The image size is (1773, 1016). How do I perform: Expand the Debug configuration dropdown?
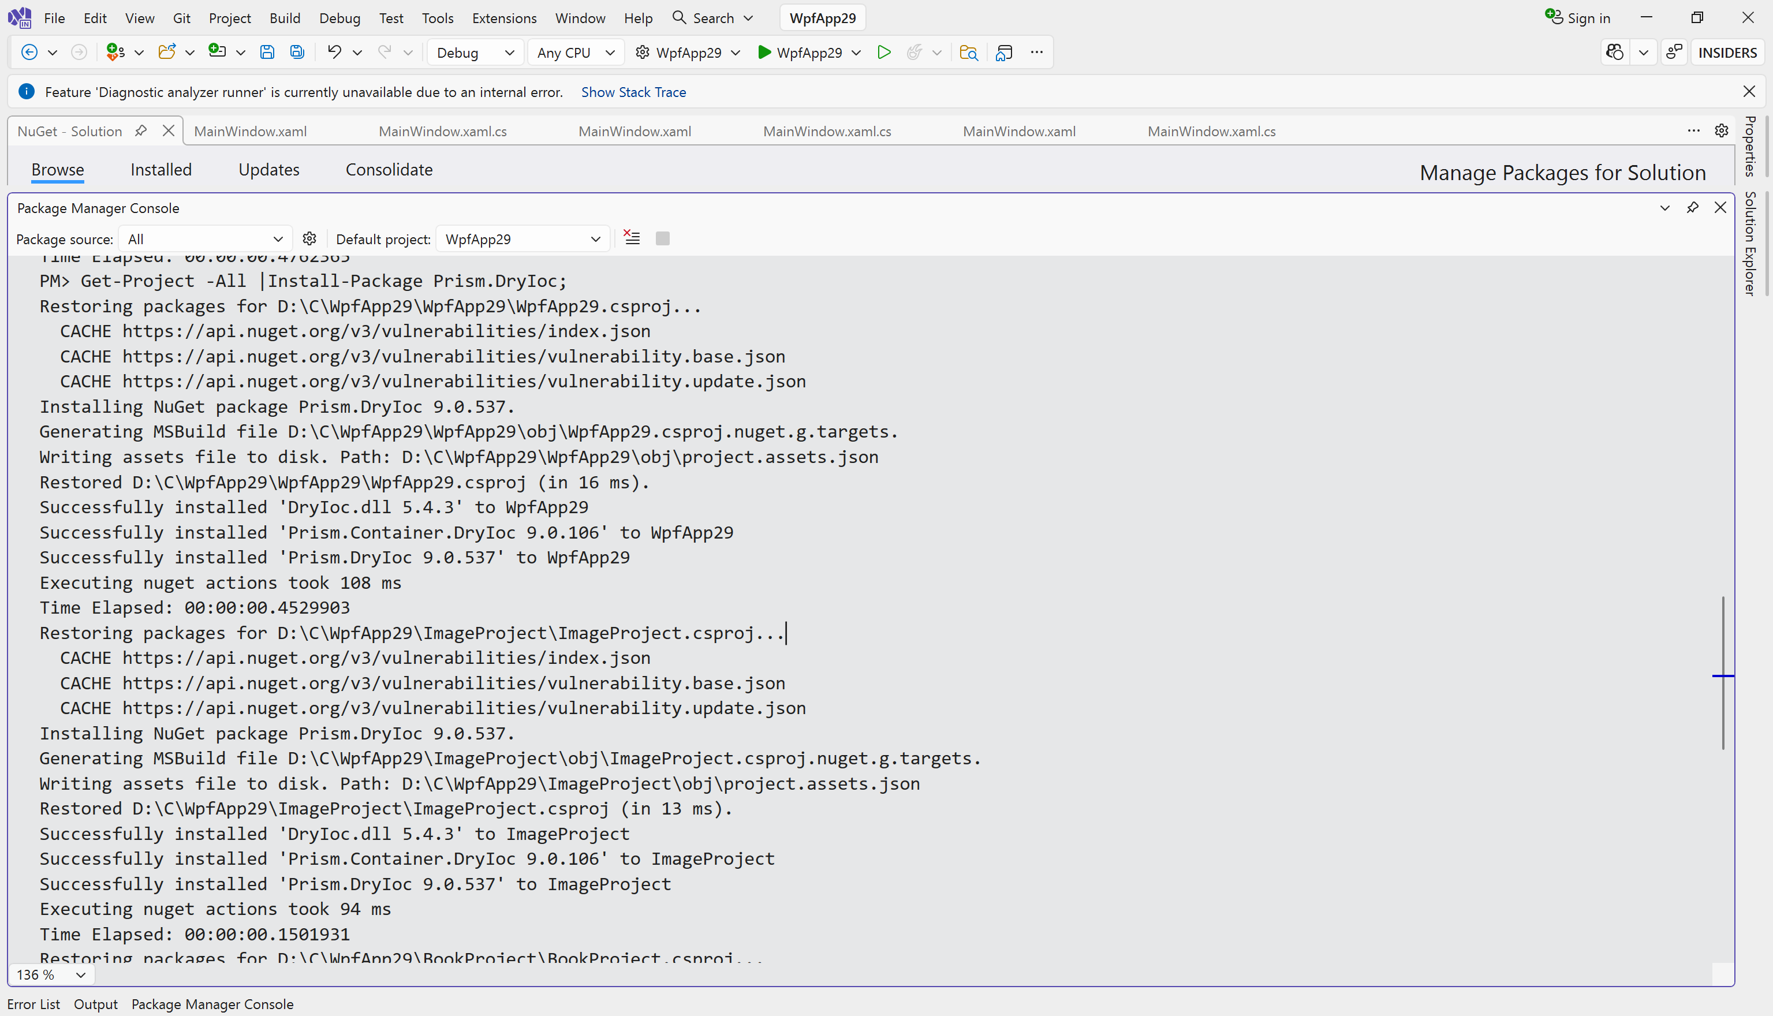coord(475,53)
